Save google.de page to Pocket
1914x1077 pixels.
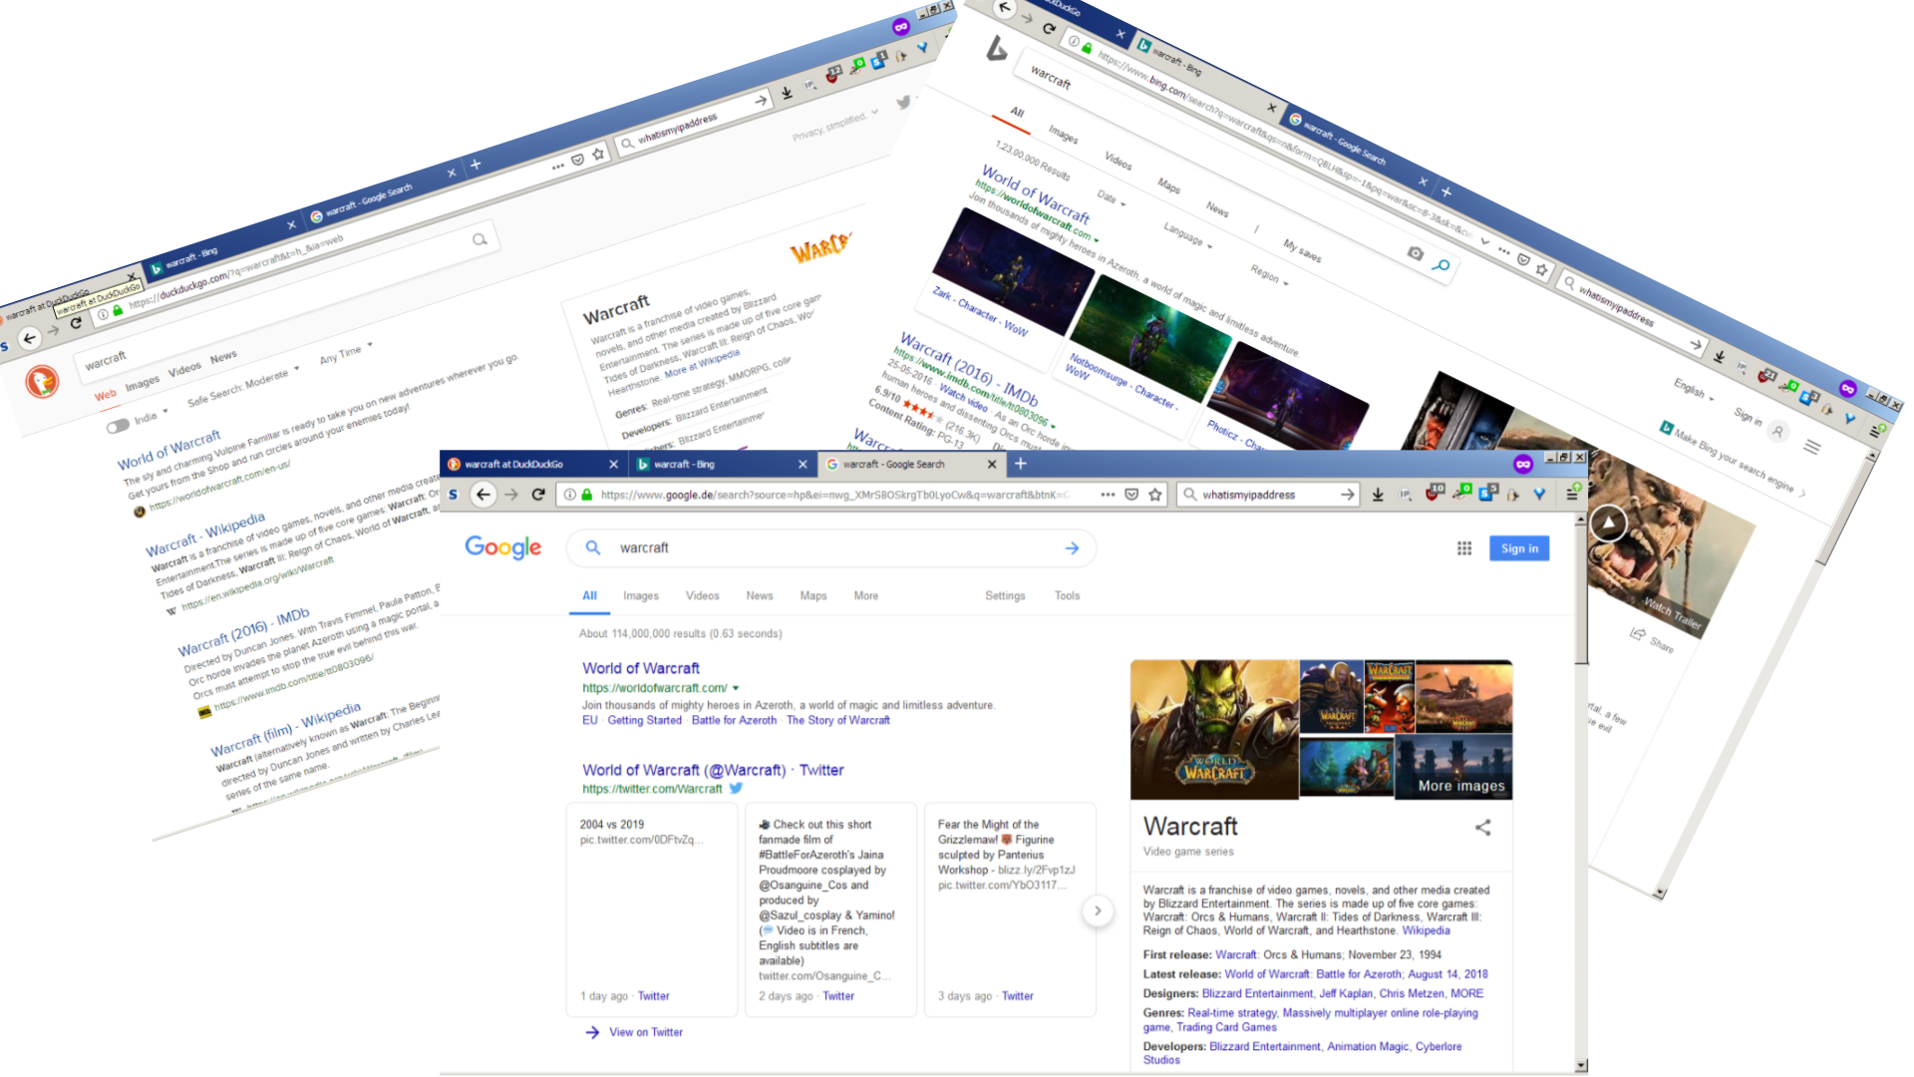(x=1131, y=495)
